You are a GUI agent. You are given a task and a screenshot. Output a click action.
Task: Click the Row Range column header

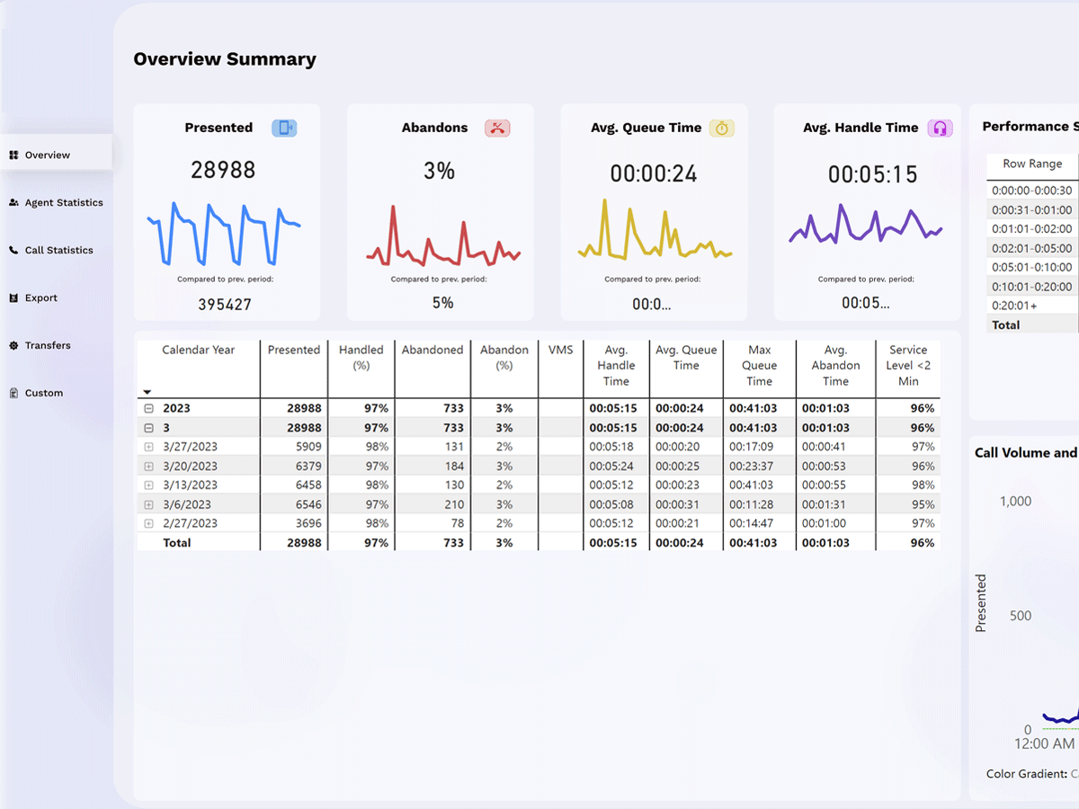click(x=1032, y=164)
